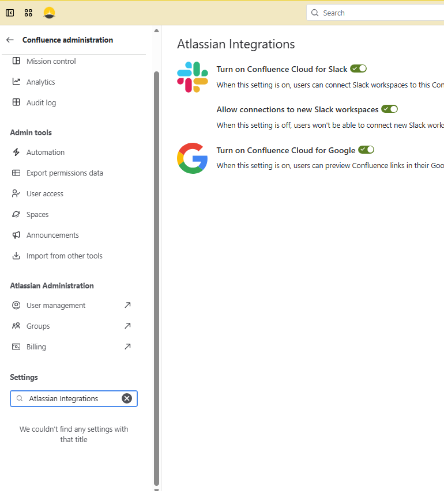Click the Mission control icon
The image size is (444, 491).
point(16,61)
